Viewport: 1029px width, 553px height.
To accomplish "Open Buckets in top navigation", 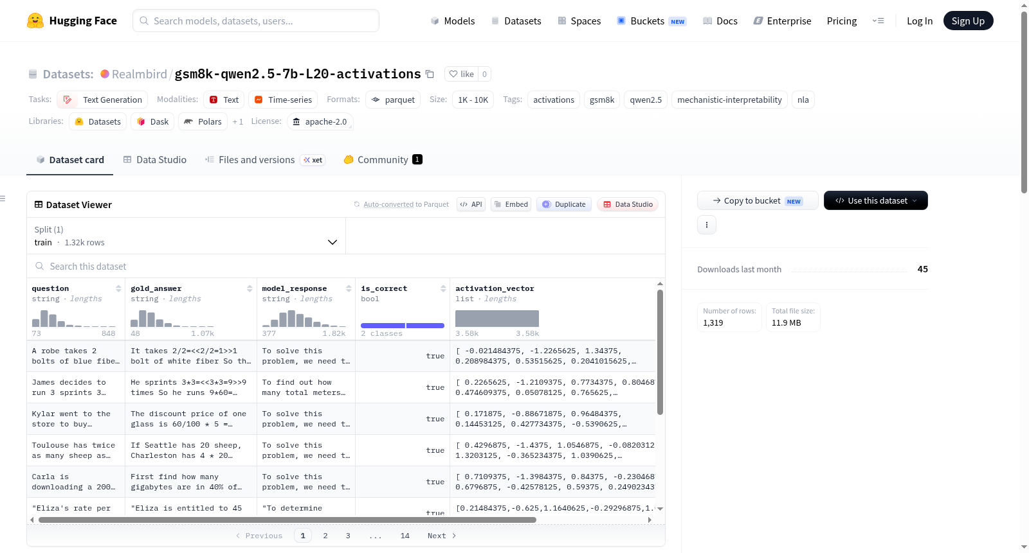I will click(x=651, y=21).
